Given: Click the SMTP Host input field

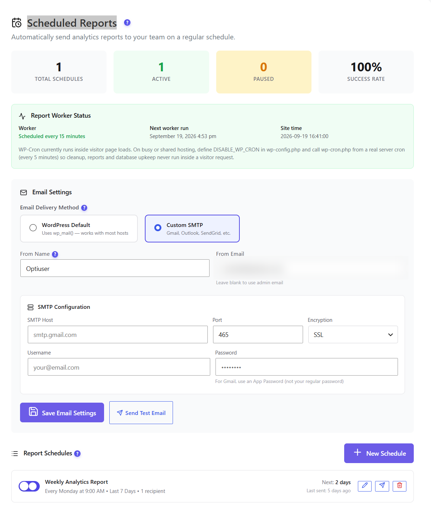Looking at the screenshot, I should tap(118, 334).
